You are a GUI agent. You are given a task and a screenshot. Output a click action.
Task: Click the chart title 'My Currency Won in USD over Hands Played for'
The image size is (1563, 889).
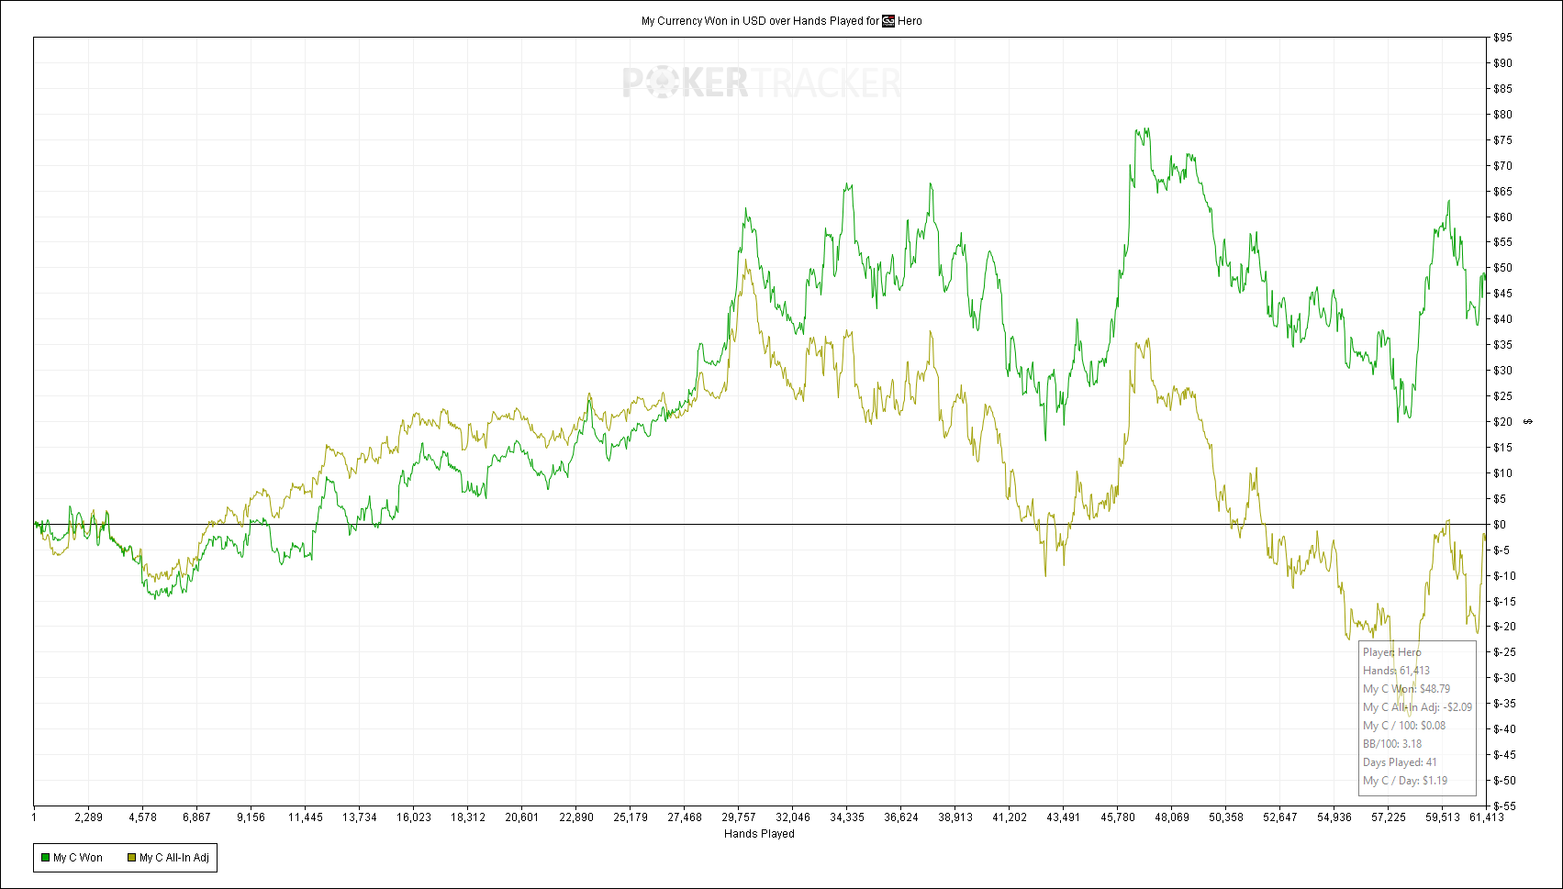tap(760, 21)
